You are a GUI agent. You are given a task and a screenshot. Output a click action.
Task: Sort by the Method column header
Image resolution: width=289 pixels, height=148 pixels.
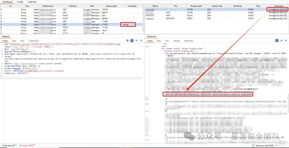[x=73, y=6]
